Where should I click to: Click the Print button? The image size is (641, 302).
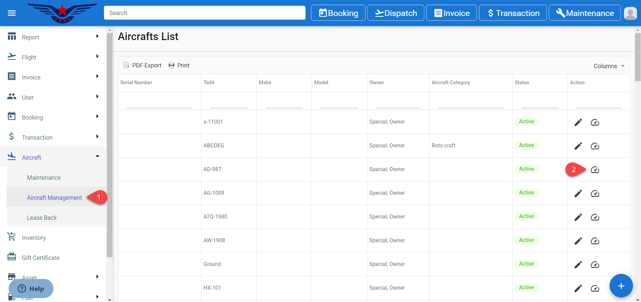point(179,65)
